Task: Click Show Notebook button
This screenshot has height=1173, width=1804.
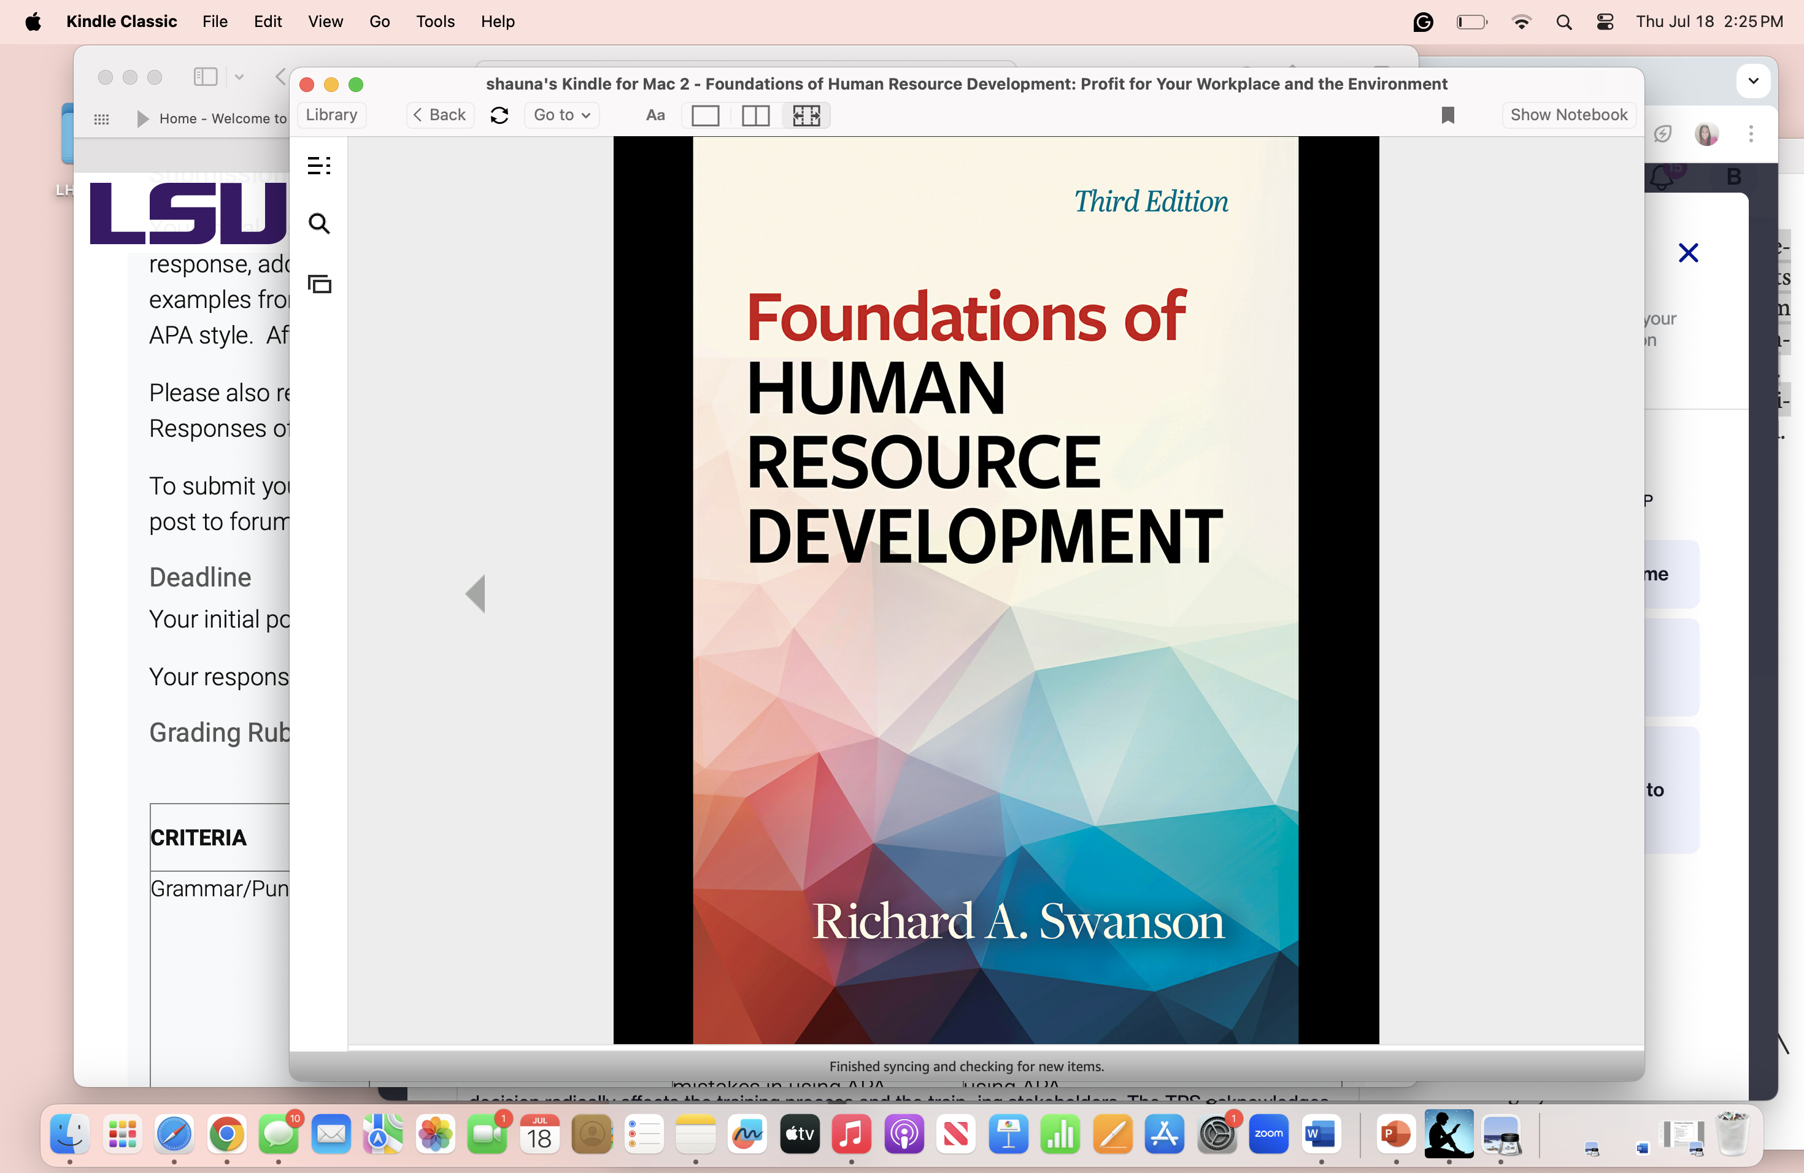Action: 1568,115
